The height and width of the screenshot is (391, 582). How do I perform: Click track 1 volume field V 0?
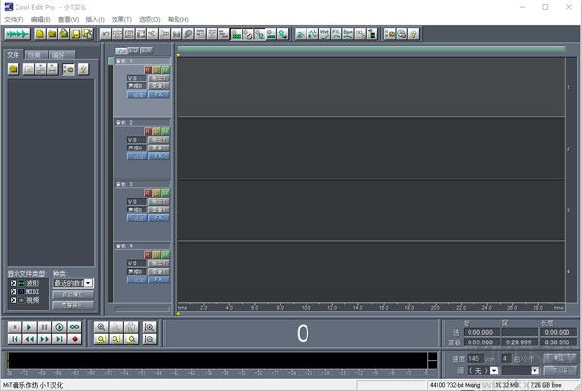137,78
